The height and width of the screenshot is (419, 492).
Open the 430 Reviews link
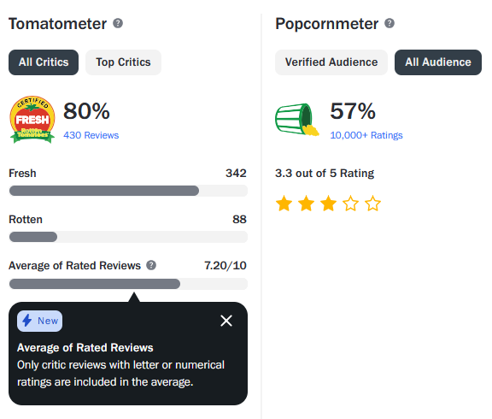click(x=91, y=135)
